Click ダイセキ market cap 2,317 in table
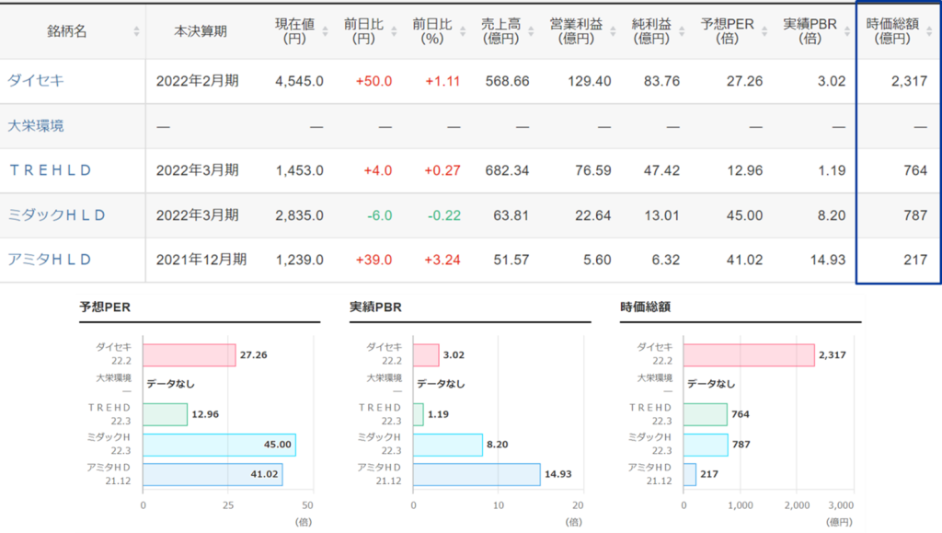Image resolution: width=942 pixels, height=533 pixels. coord(909,81)
